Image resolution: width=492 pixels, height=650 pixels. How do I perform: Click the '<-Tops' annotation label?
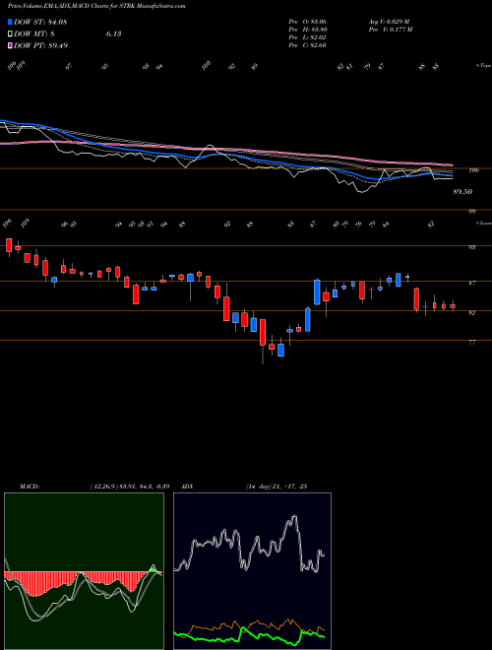483,65
